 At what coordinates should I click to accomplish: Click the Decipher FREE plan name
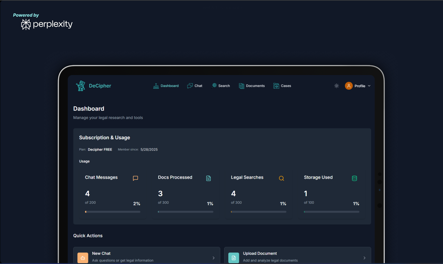[100, 150]
